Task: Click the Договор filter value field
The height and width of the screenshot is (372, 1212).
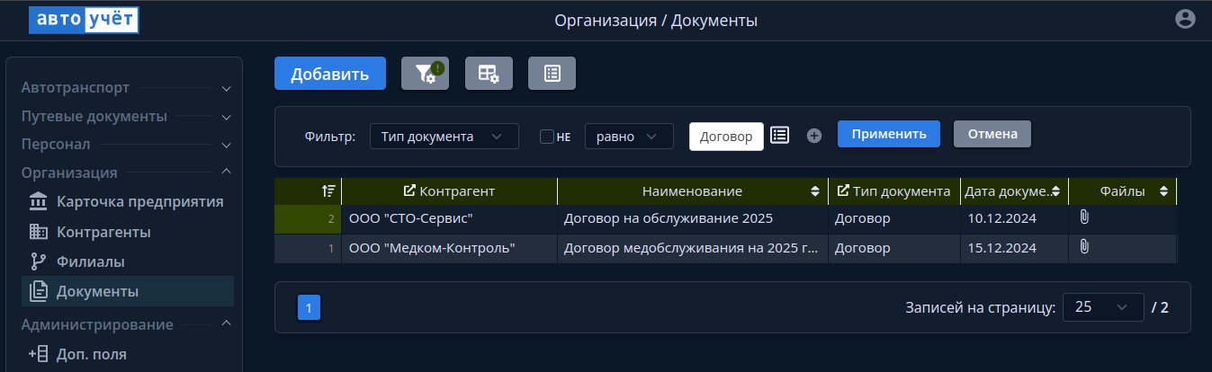Action: [x=725, y=137]
